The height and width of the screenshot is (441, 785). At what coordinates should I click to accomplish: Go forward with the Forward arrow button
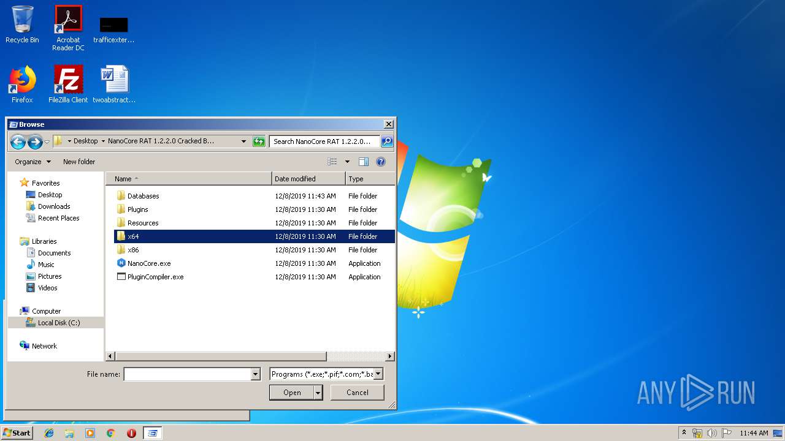coord(35,142)
